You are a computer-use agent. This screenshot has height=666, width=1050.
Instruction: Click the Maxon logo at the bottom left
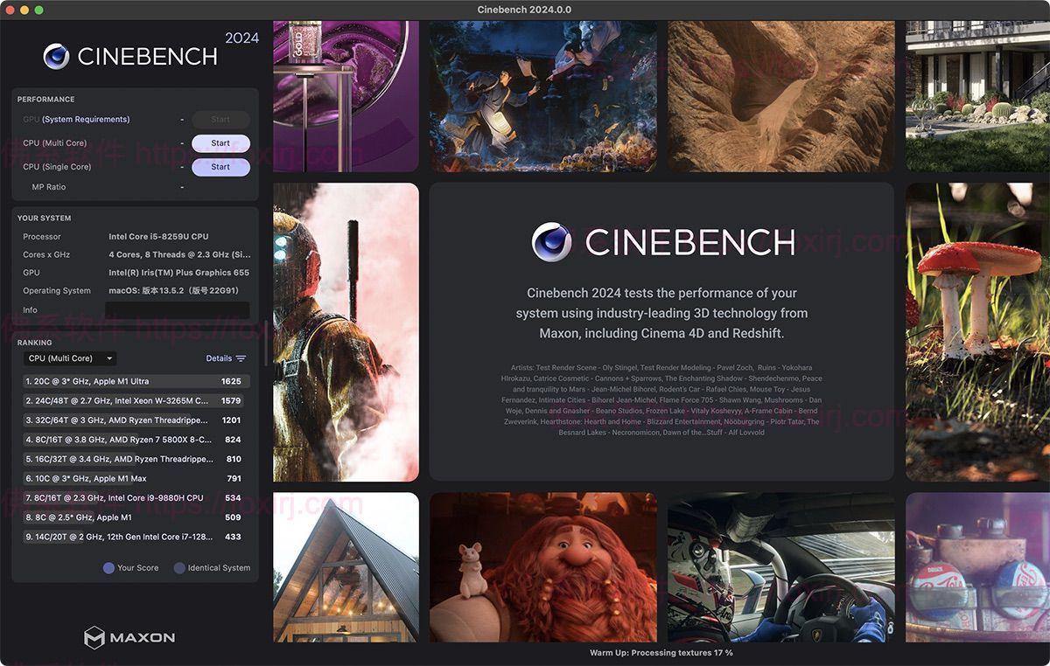pos(129,637)
